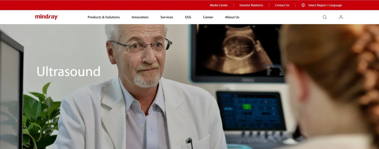Screen dimensions: 379x149
Task: Click the user account profile icon
Action: click(x=341, y=17)
